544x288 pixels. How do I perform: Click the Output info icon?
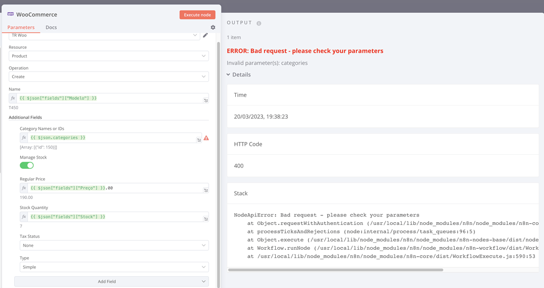[259, 23]
